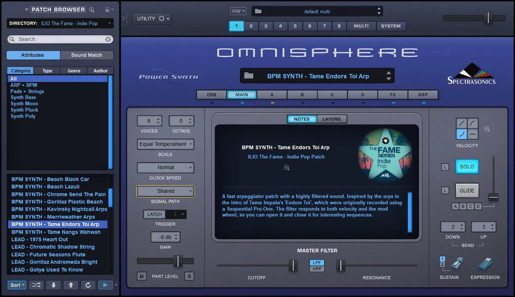515x297 pixels.
Task: Click the shuffle patches icon
Action: (37, 285)
